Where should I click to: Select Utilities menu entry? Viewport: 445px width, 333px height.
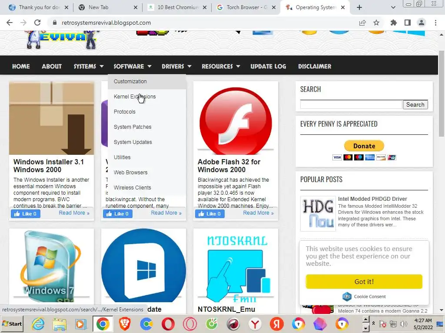147,157
